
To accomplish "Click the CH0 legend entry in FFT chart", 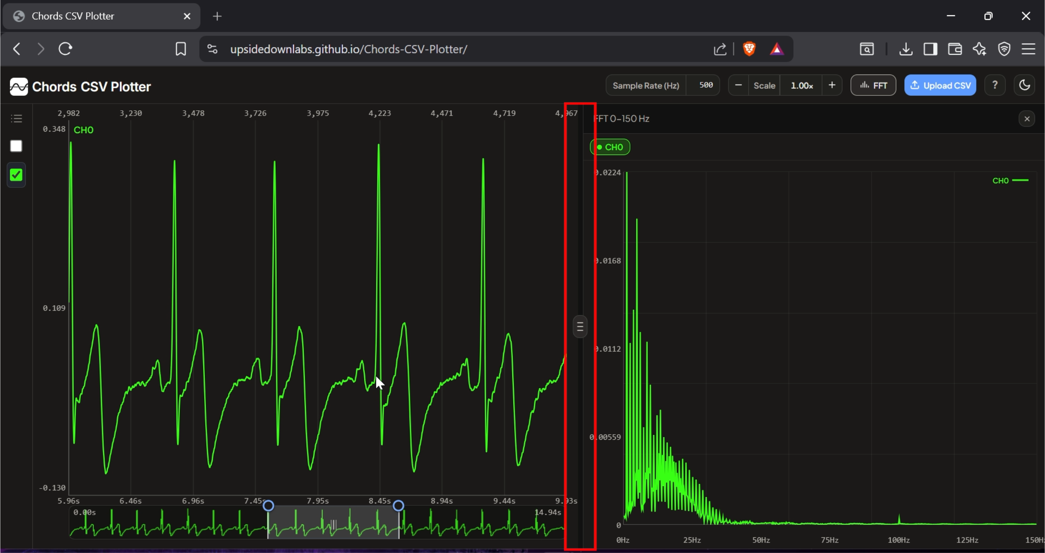I will (1010, 181).
